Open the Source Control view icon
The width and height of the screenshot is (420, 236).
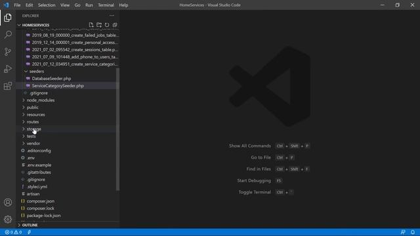point(8,52)
